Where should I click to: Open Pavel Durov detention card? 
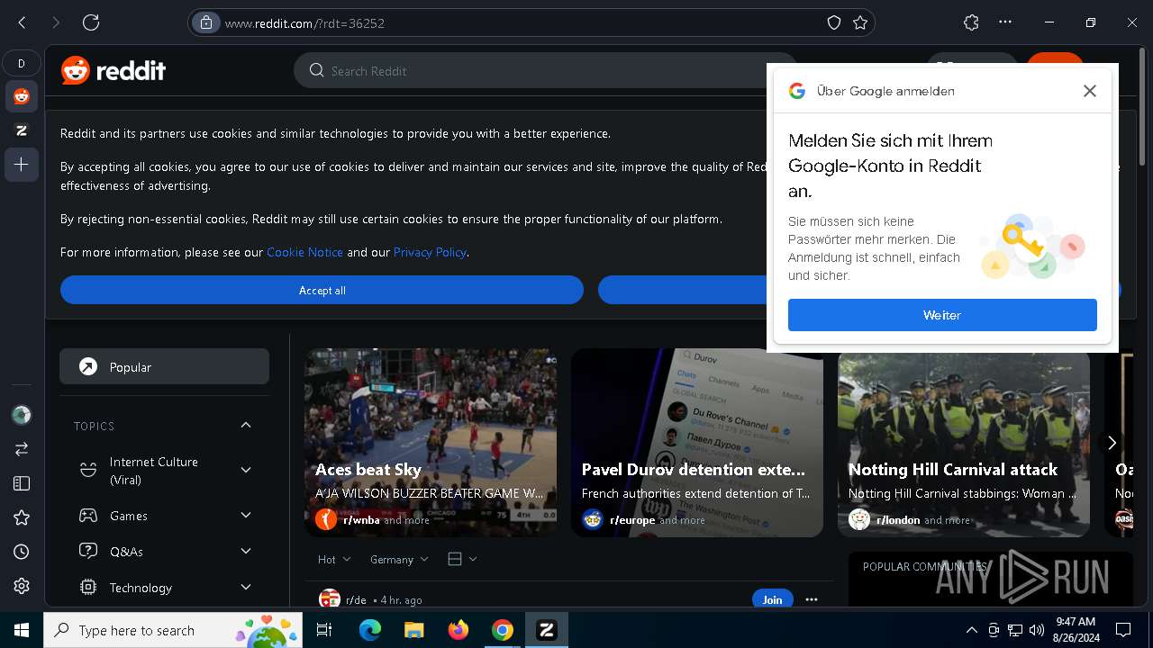click(x=697, y=443)
